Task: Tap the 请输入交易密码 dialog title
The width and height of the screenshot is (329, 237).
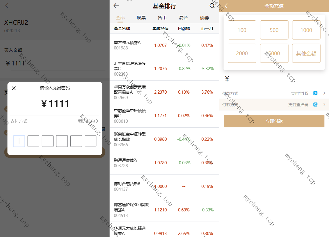Action: pyautogui.click(x=55, y=88)
